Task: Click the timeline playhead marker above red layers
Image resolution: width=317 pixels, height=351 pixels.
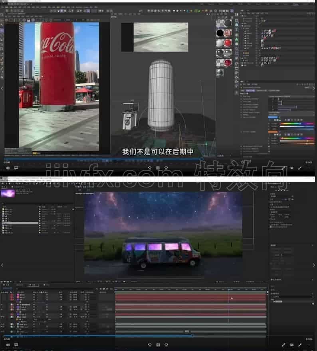Action: click(228, 290)
